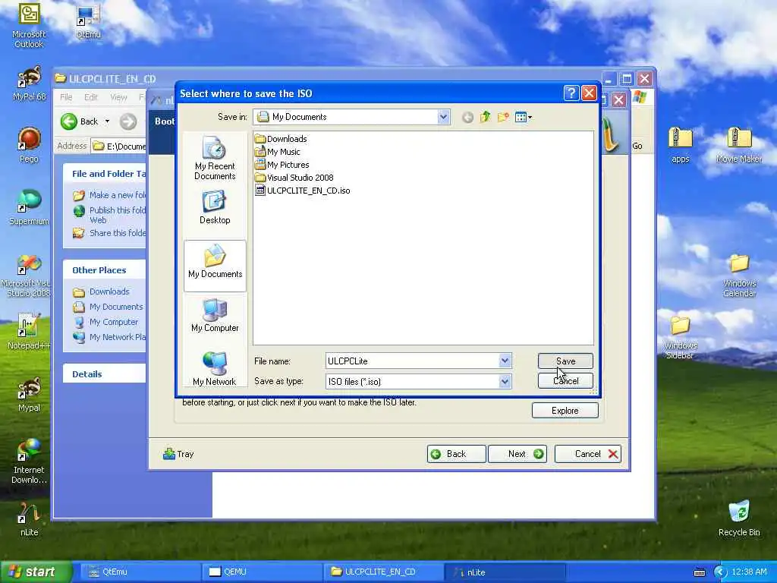Open MyPal 68 desktop icon
Screen dimensions: 777x583
tap(29, 84)
